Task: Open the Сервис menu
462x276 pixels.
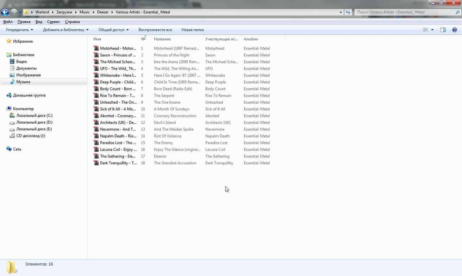Action: pos(54,22)
